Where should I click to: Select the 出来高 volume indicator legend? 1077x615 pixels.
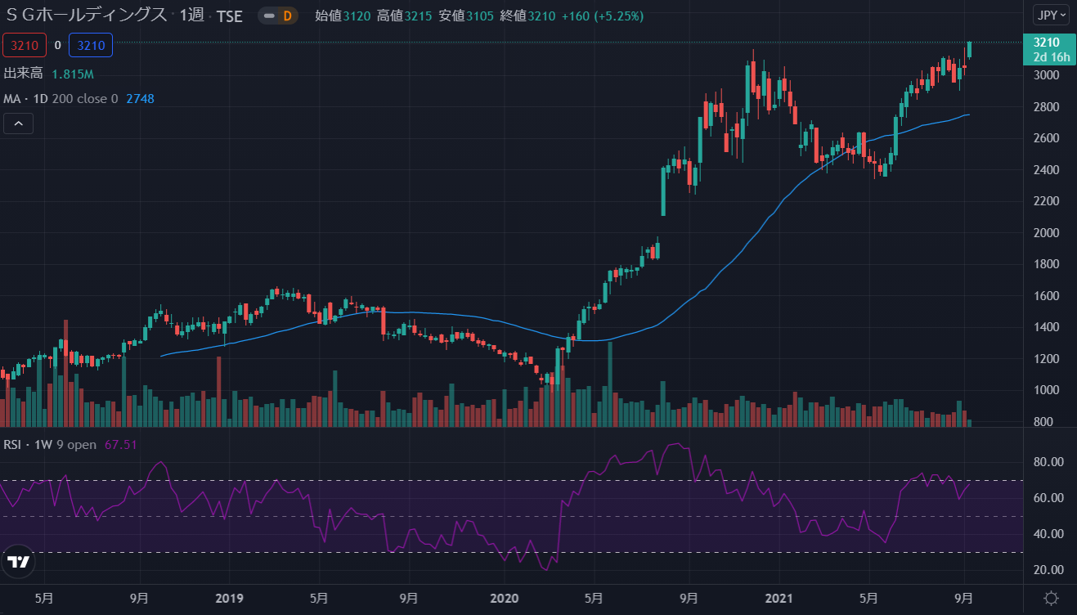point(23,74)
